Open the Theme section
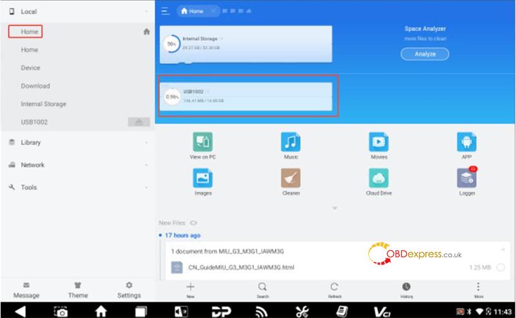The width and height of the screenshot is (516, 318). tap(77, 290)
